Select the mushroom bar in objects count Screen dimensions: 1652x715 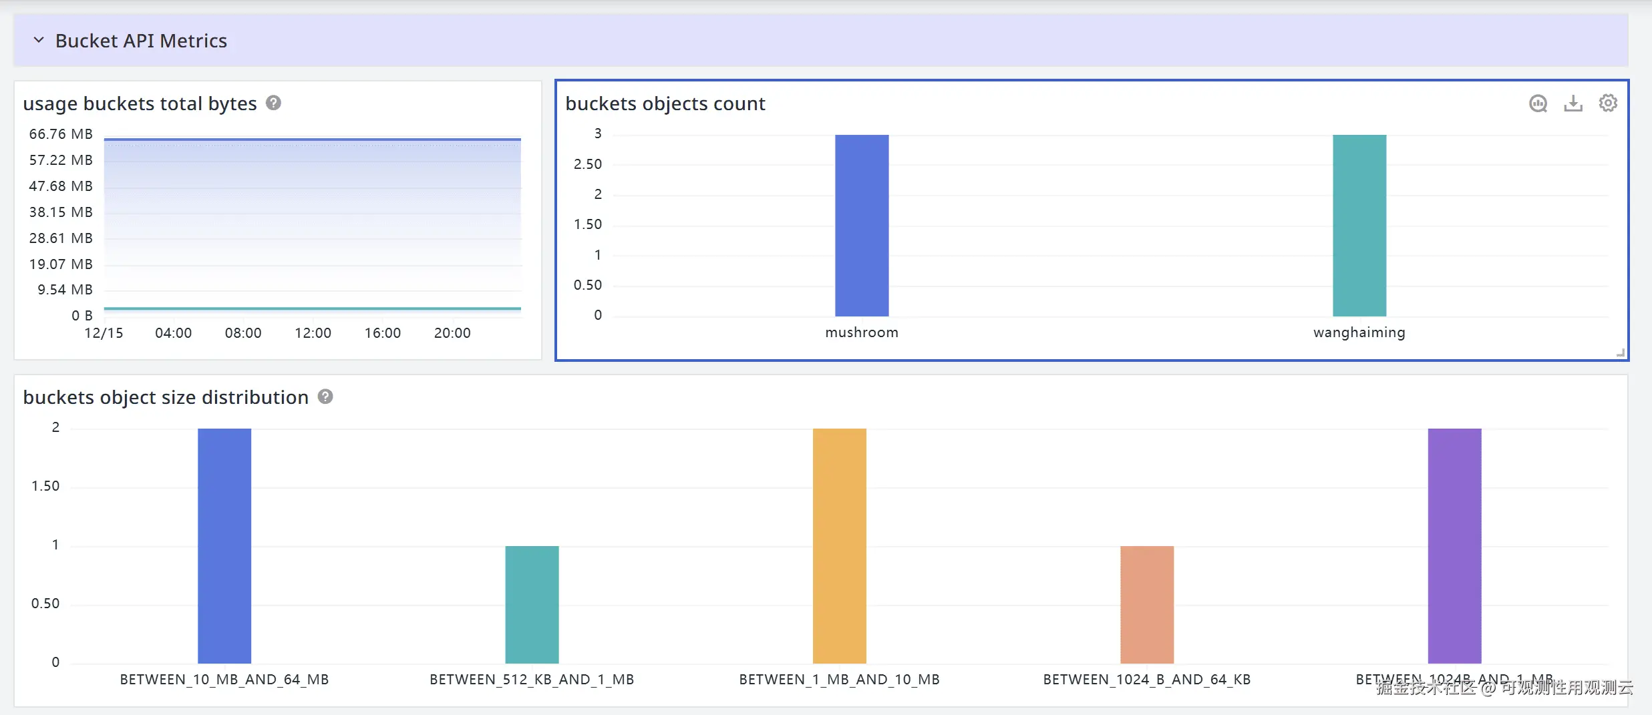[x=862, y=226]
